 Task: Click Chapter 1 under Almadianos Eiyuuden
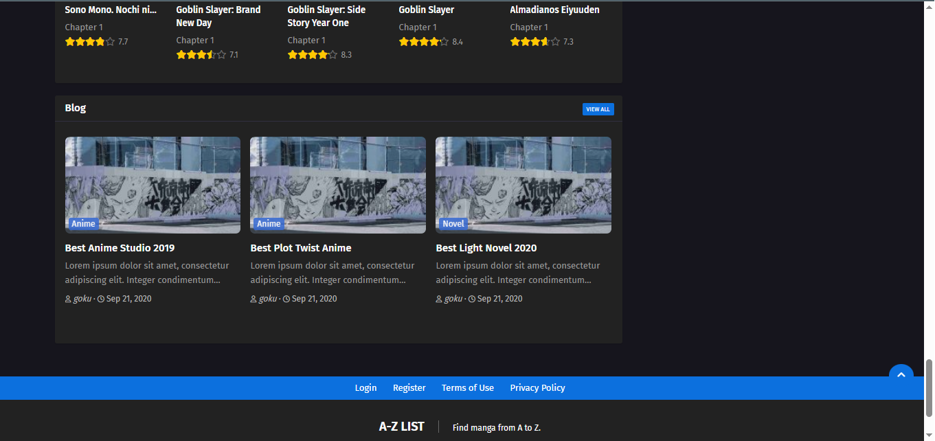pos(529,27)
